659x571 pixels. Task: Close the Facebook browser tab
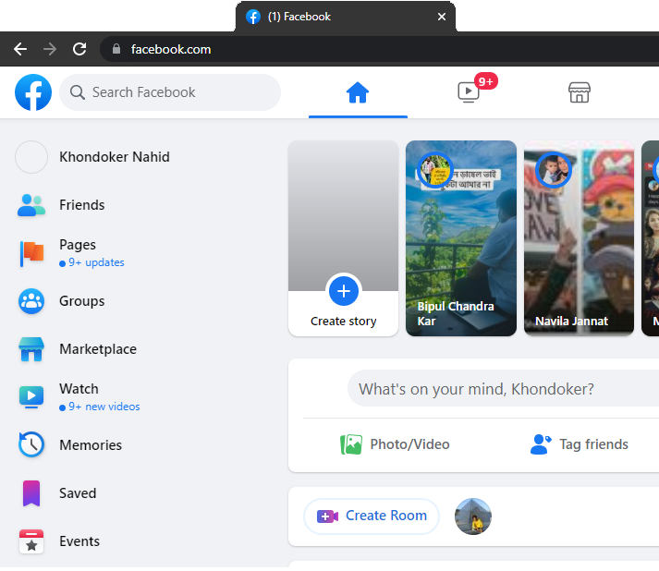point(442,17)
